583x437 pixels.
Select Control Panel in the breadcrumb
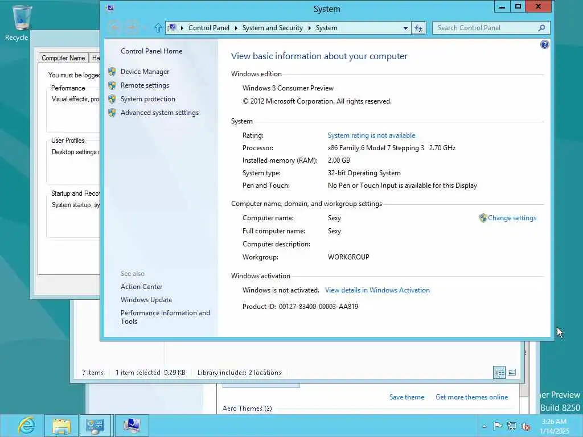(208, 28)
